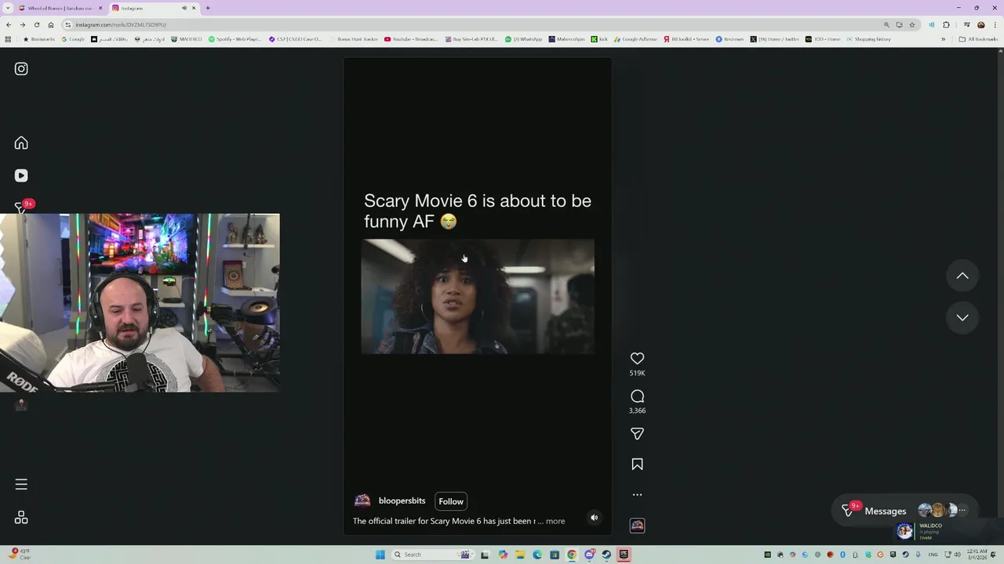Go to the previous reel with up chevron
This screenshot has height=564, width=1004.
(962, 276)
